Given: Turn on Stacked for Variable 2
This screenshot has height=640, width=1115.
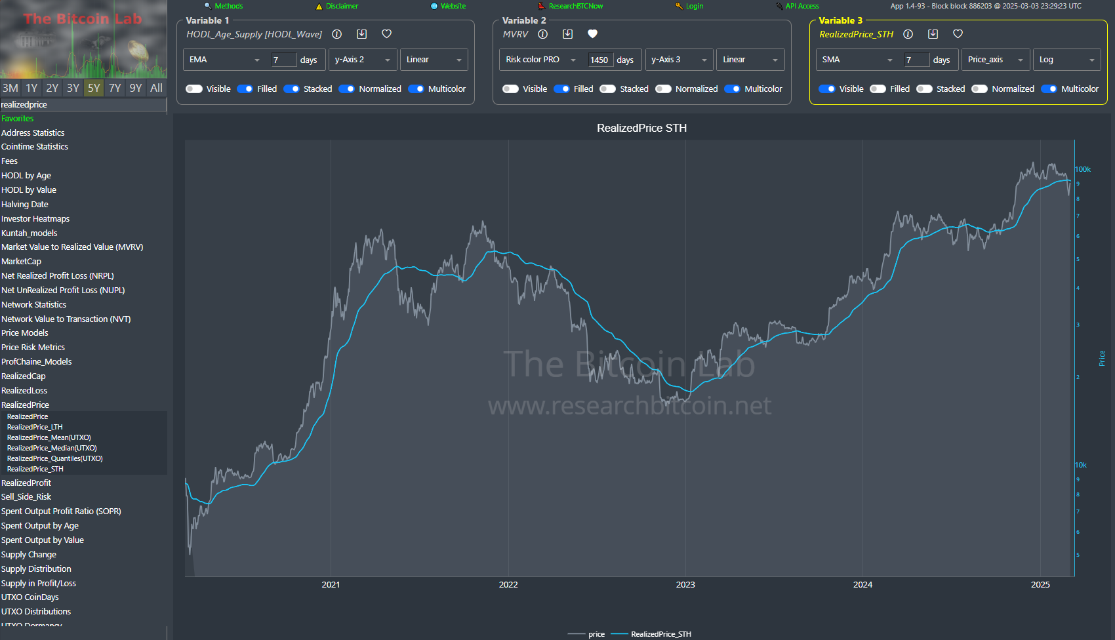Looking at the screenshot, I should click(x=608, y=89).
